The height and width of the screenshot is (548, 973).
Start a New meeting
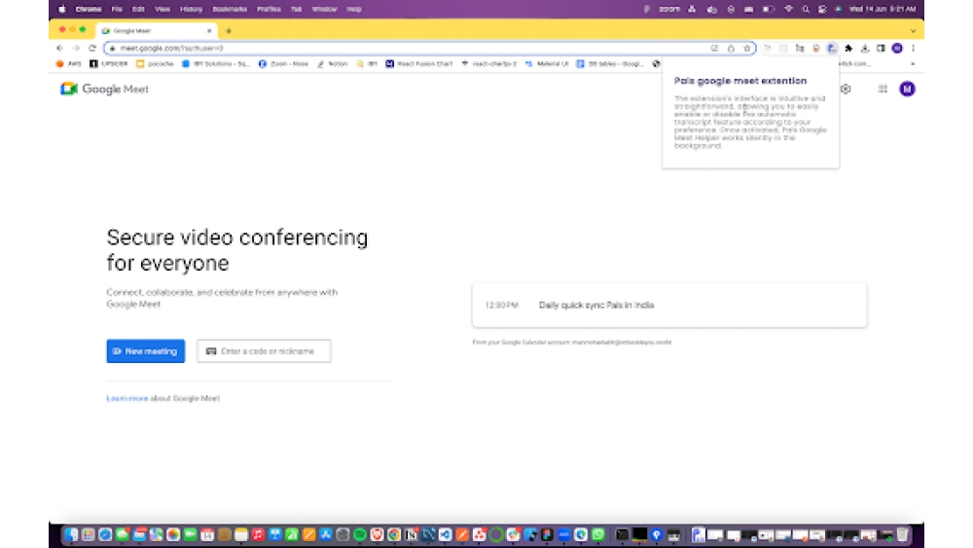coord(145,351)
